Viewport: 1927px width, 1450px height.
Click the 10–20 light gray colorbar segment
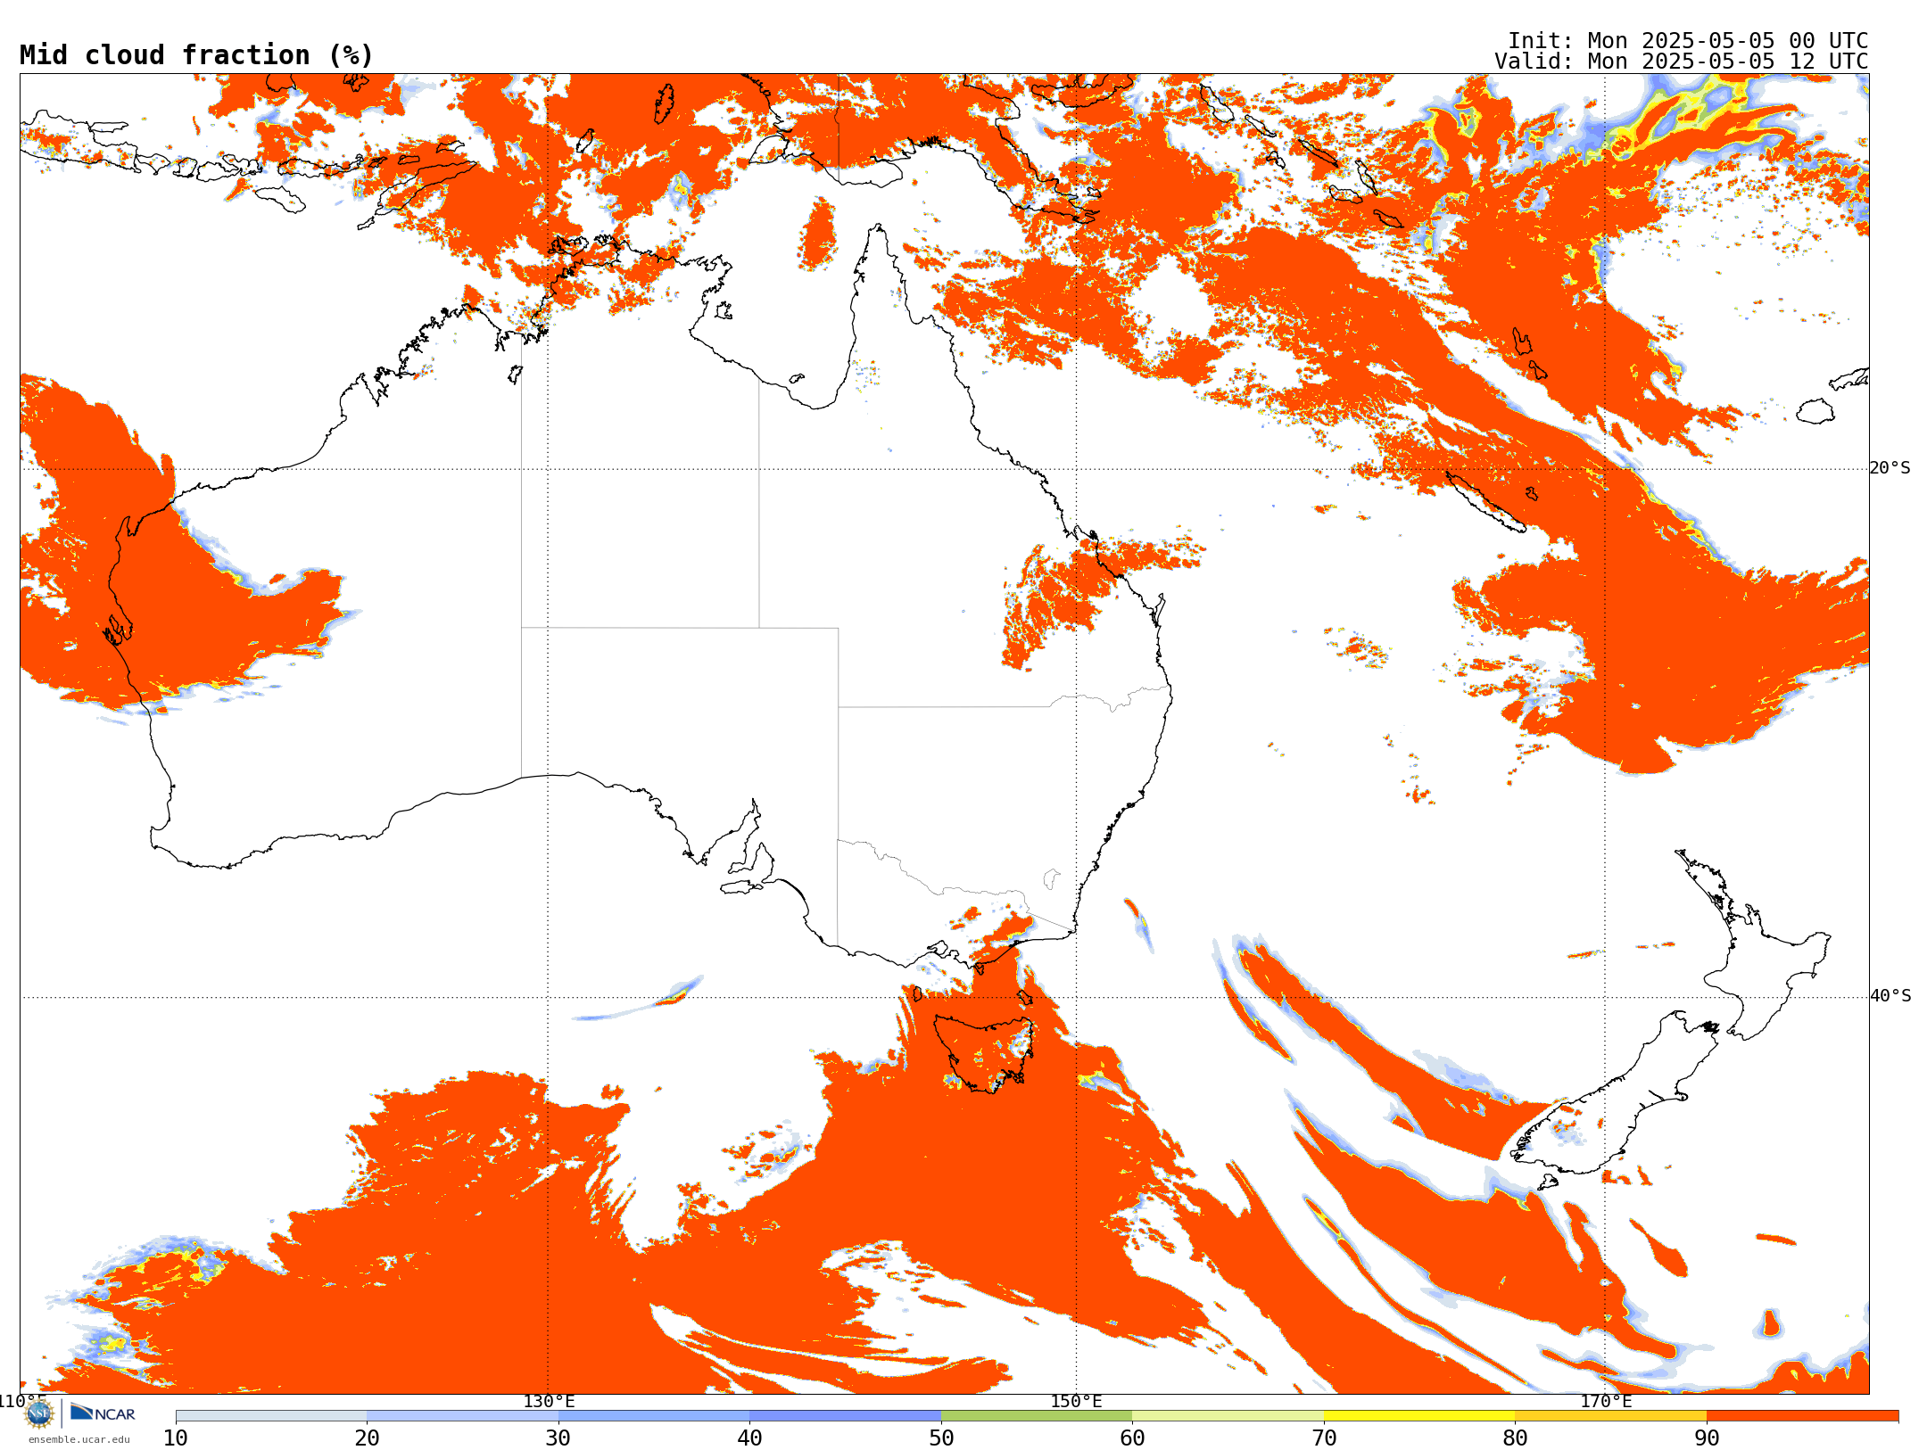coord(271,1416)
